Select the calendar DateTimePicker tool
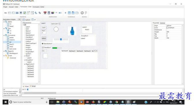This screenshot has width=194, height=105. [45, 13]
